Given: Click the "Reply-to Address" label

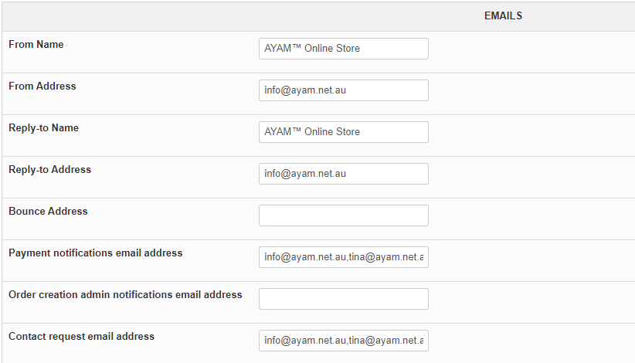Looking at the screenshot, I should point(50,170).
